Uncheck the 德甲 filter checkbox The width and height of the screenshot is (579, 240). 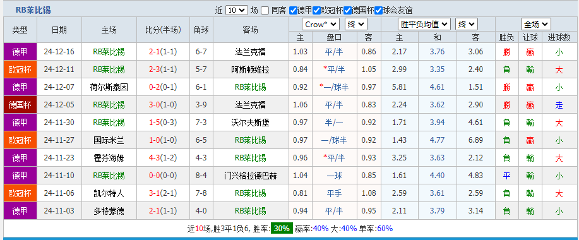[293, 10]
